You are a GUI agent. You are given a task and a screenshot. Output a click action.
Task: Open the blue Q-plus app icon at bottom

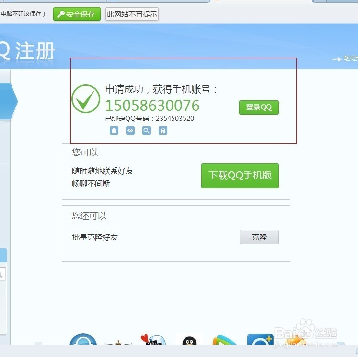pyautogui.click(x=260, y=339)
